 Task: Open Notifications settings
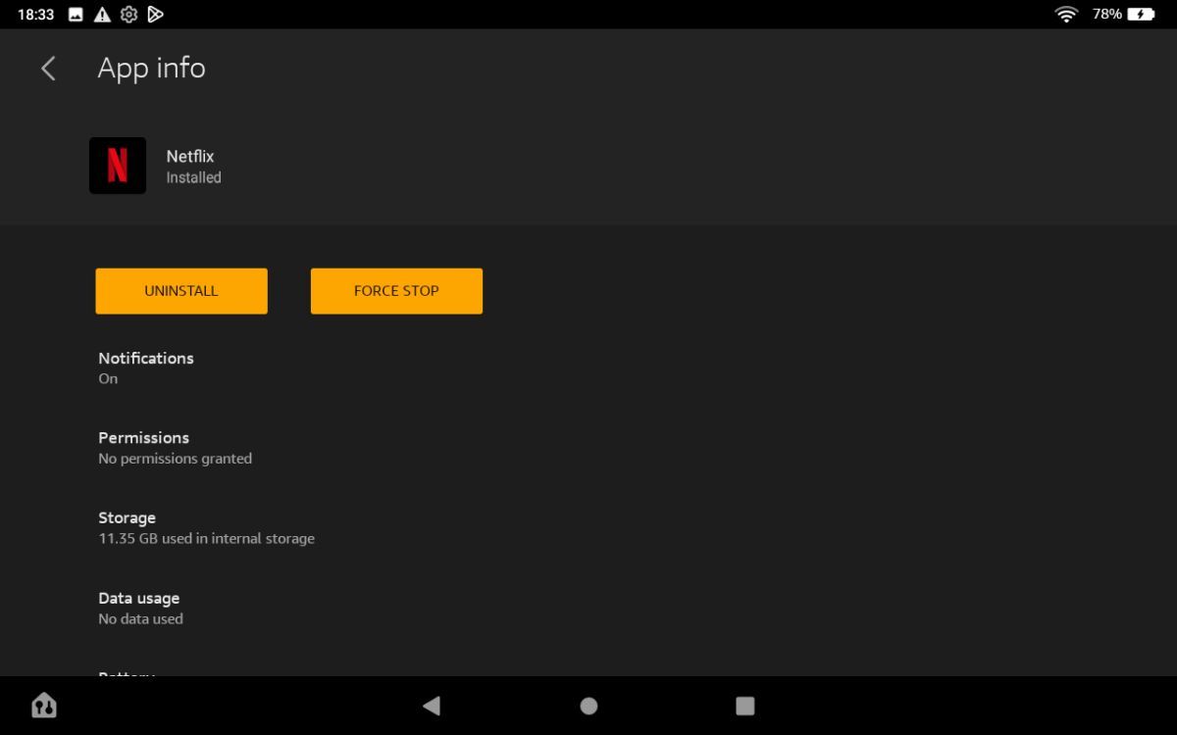click(x=588, y=367)
